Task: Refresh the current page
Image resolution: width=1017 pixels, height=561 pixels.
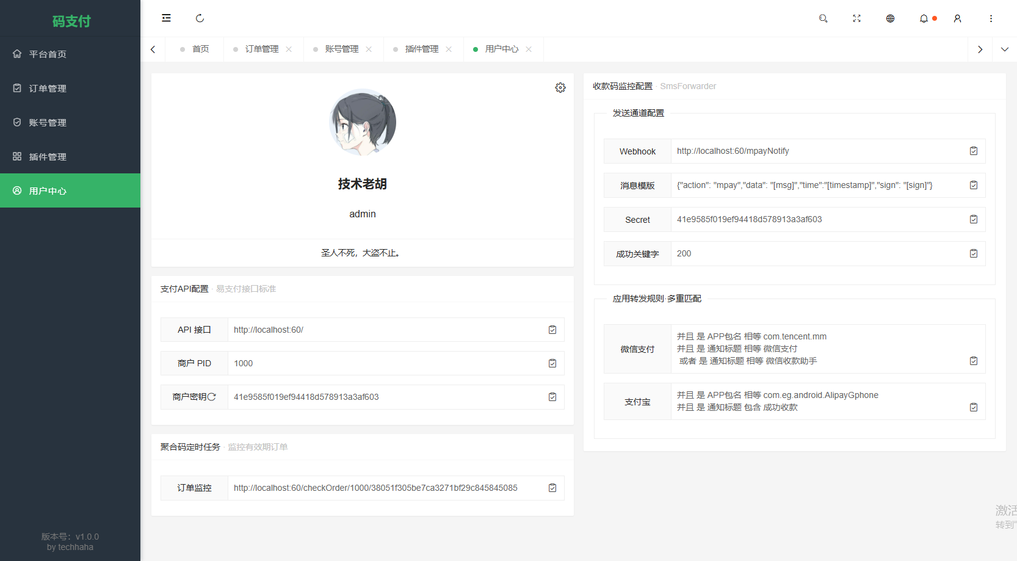Action: tap(200, 18)
